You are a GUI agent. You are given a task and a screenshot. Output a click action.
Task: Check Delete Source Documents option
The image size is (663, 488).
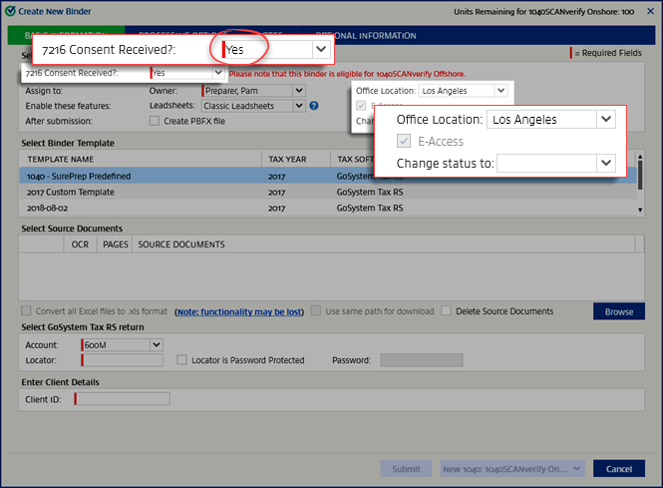point(447,311)
